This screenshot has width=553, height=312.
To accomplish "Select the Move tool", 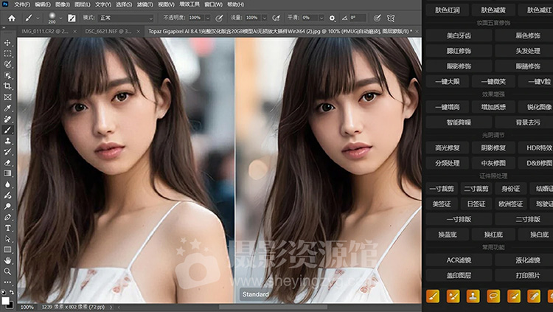I will tap(7, 43).
